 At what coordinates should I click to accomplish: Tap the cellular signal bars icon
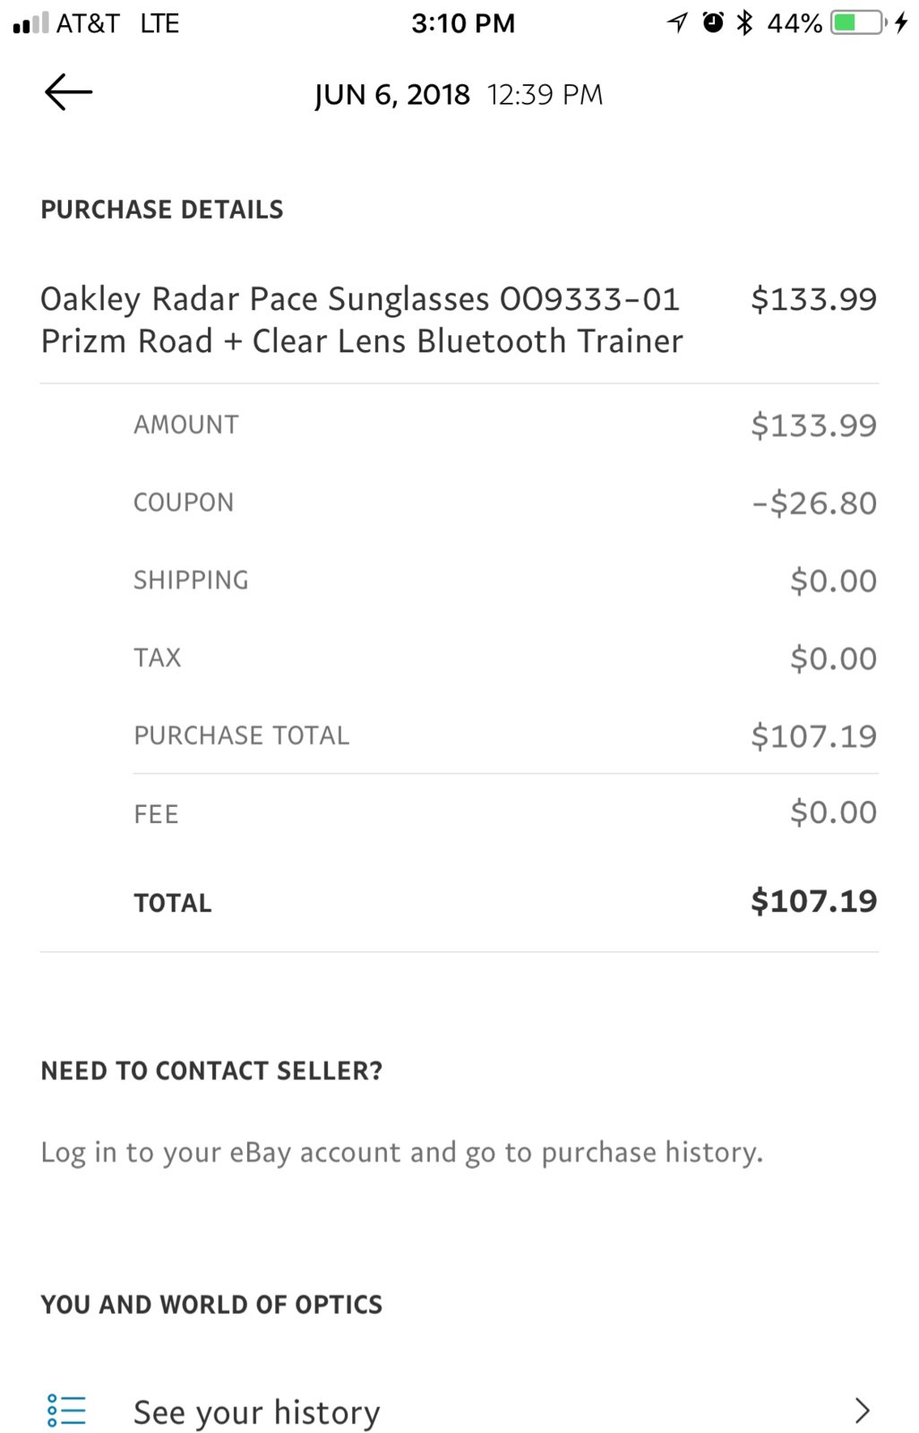29,22
